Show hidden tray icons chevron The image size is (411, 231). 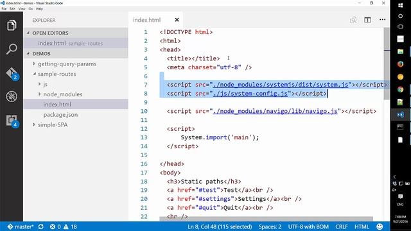[394, 177]
